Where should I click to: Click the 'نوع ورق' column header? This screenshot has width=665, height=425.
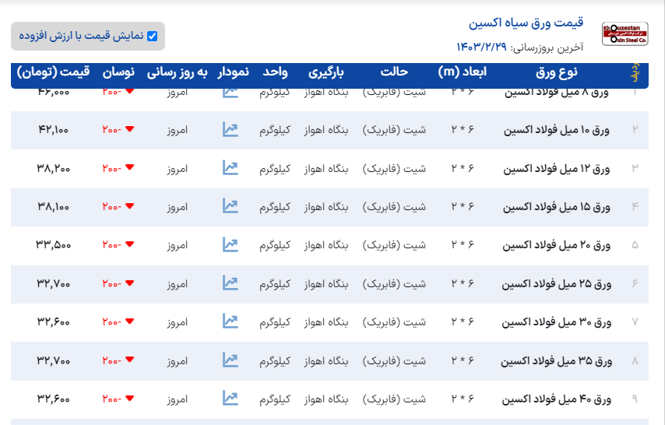557,72
